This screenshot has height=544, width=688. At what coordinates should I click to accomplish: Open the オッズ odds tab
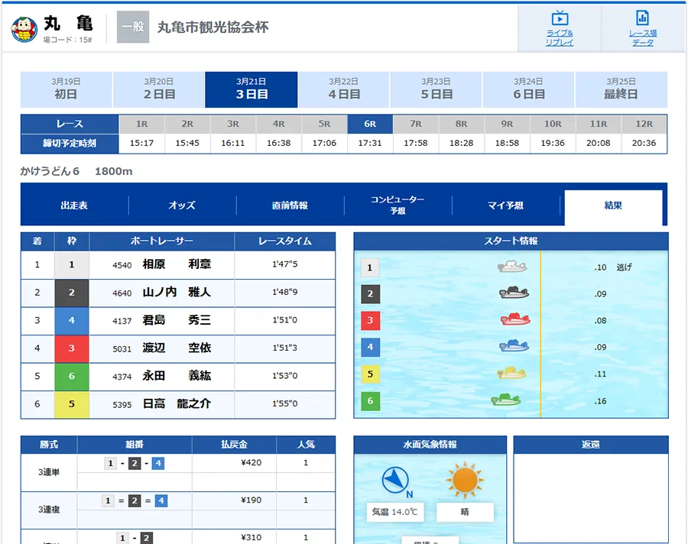(182, 206)
